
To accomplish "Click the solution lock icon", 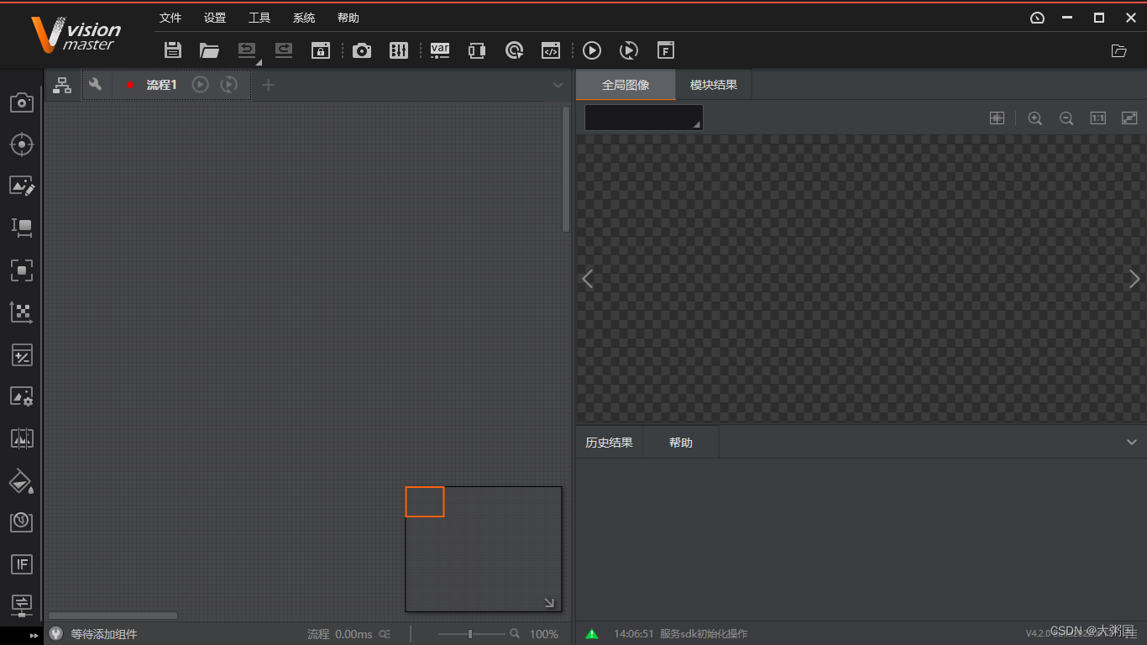I will [320, 50].
